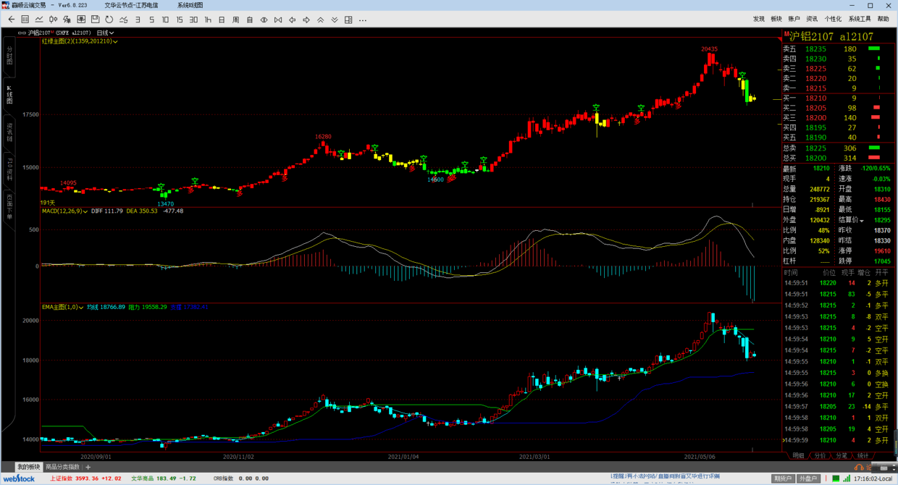Click the 买一 price 18210
Image resolution: width=898 pixels, height=485 pixels.
point(815,98)
